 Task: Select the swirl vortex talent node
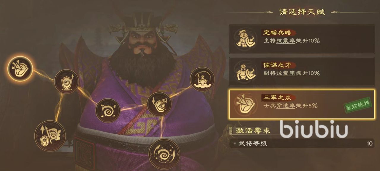pyautogui.click(x=108, y=111)
